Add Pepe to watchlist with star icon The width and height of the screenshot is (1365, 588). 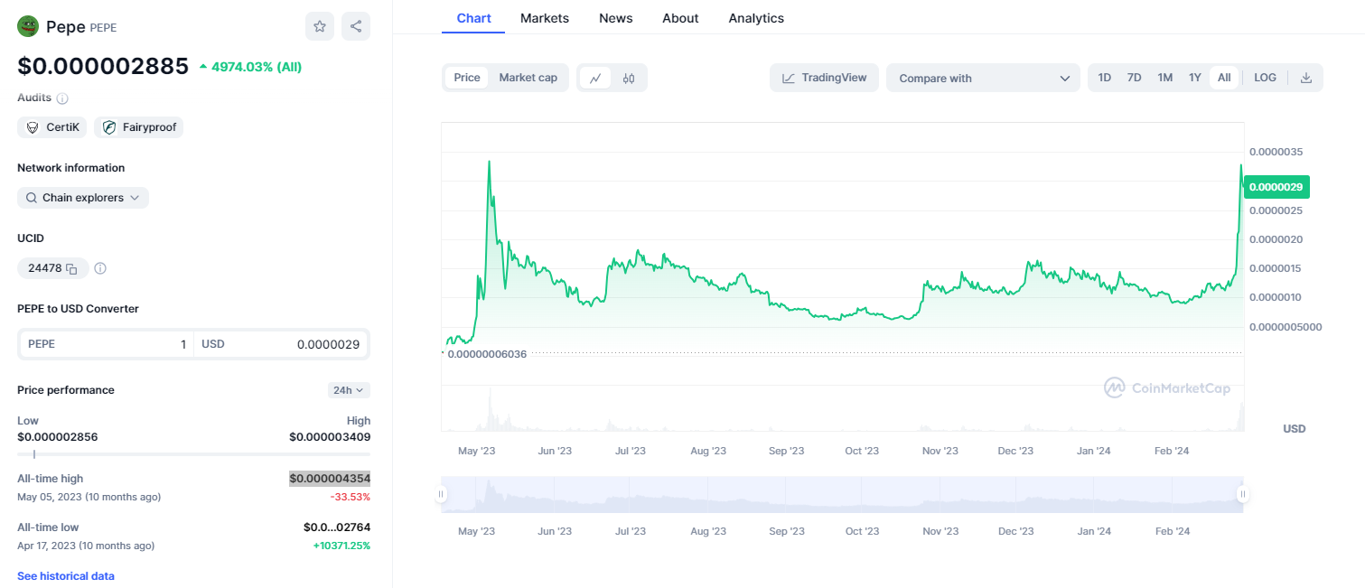tap(319, 27)
